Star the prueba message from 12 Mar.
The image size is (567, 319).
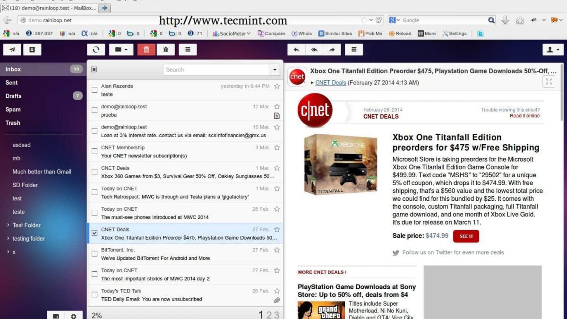click(x=277, y=107)
